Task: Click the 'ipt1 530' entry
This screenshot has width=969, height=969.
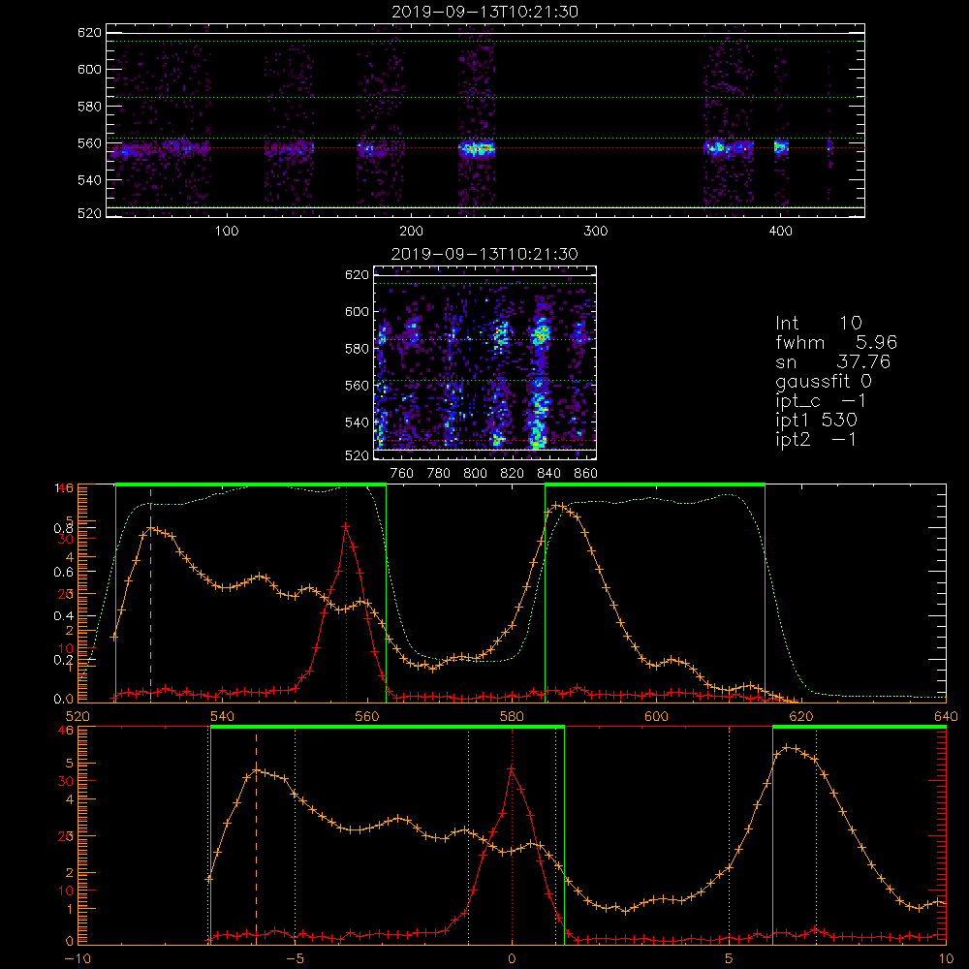Action: [x=816, y=421]
